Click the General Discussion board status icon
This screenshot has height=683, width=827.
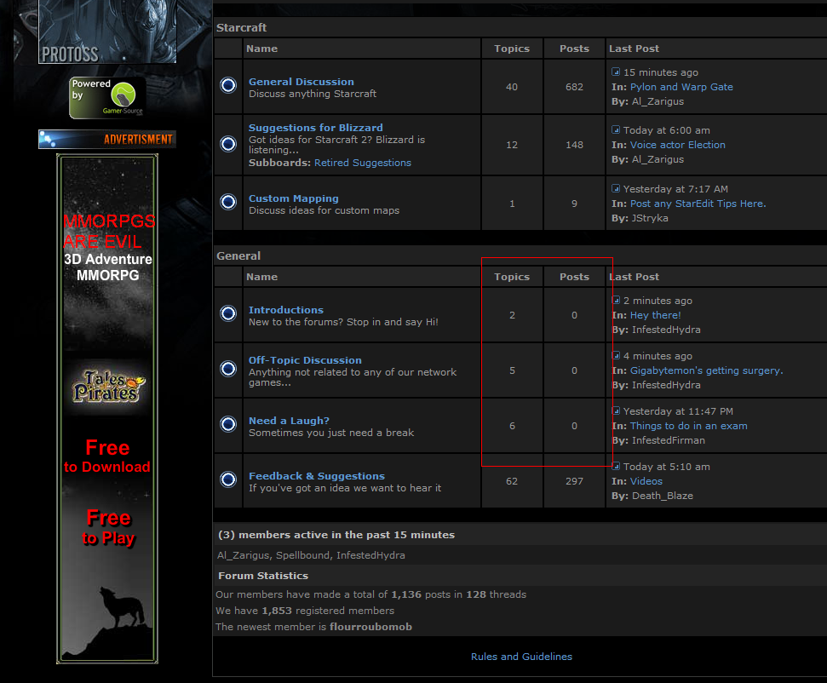(x=228, y=85)
